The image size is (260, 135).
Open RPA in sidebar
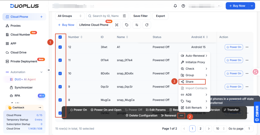17,96
